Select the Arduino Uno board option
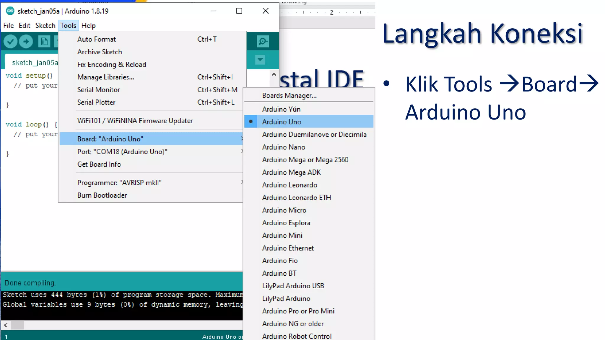 point(309,122)
